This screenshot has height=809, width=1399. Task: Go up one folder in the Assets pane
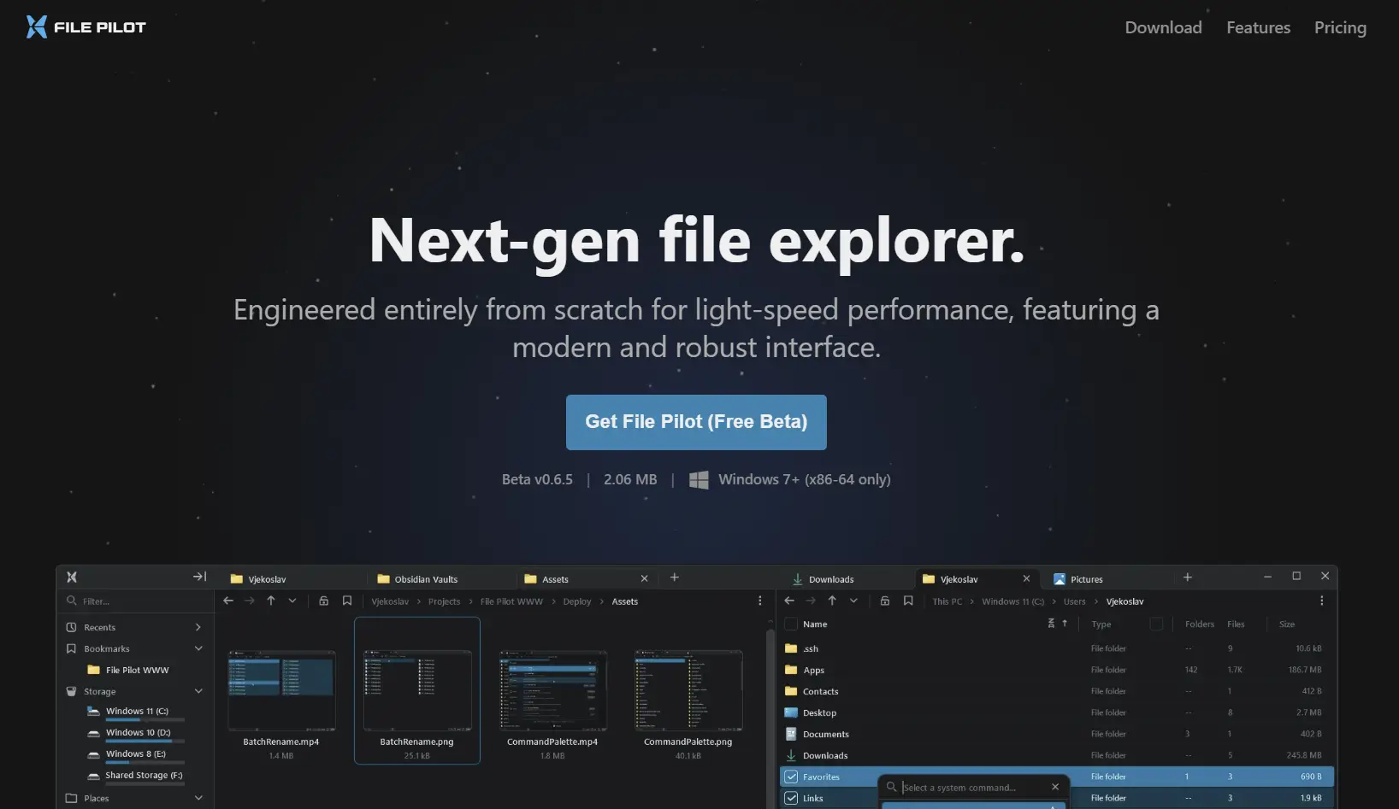pyautogui.click(x=271, y=601)
